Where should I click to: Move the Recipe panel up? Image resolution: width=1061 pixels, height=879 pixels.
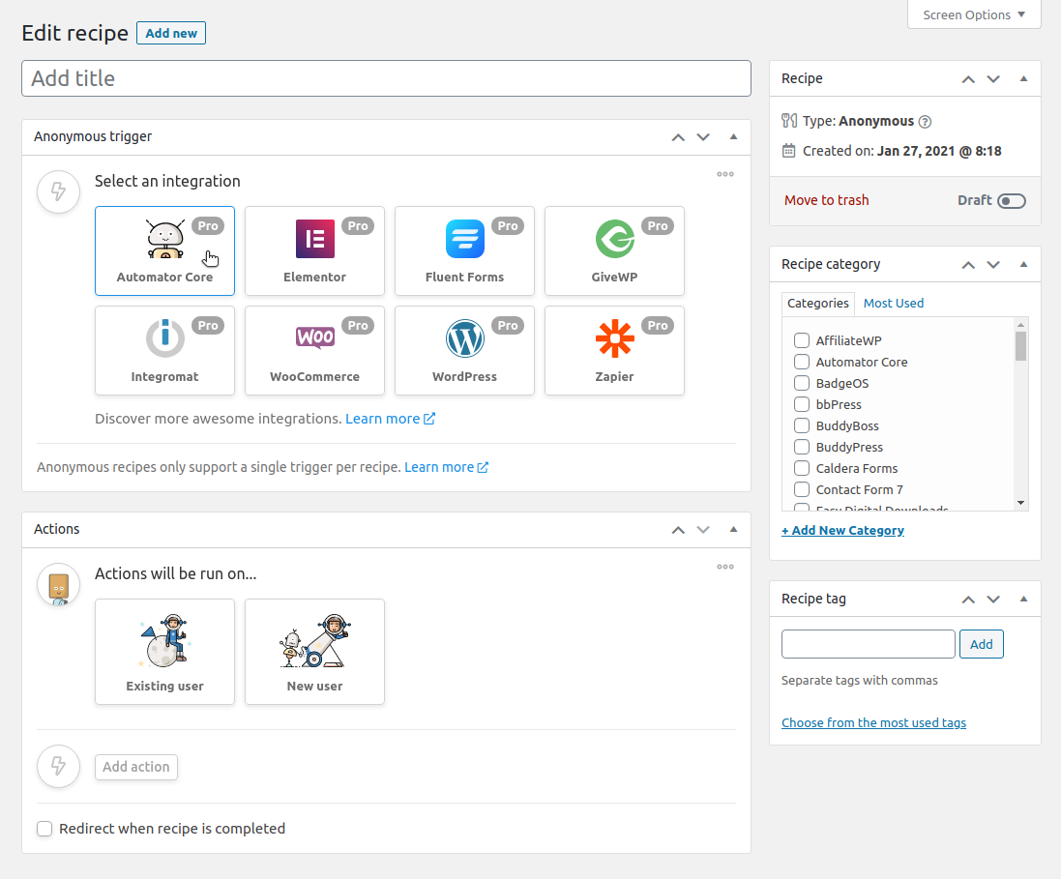point(968,79)
